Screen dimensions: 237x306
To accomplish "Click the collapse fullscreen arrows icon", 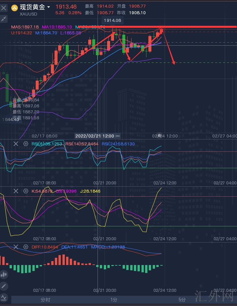I will click(4, 19).
